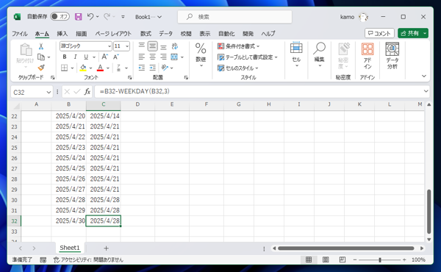This screenshot has width=441, height=272.
Task: Open Data Analysis button
Action: pyautogui.click(x=392, y=56)
